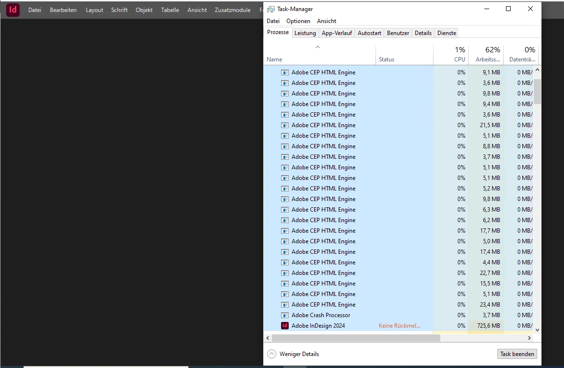This screenshot has width=564, height=368.
Task: Click the Keine Rückmel... status text
Action: coord(399,326)
